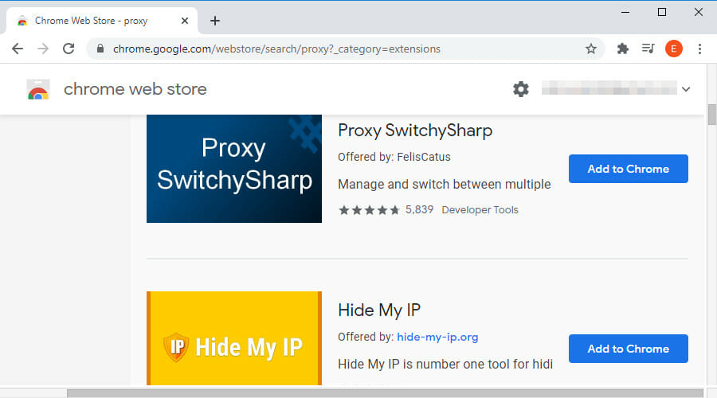Open the Proxy SwitchySharp thumbnail
Screen dimensions: 717x398
point(234,169)
